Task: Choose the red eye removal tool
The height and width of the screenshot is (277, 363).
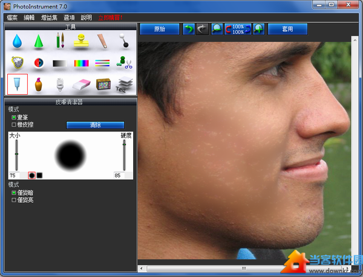Action: pos(39,63)
